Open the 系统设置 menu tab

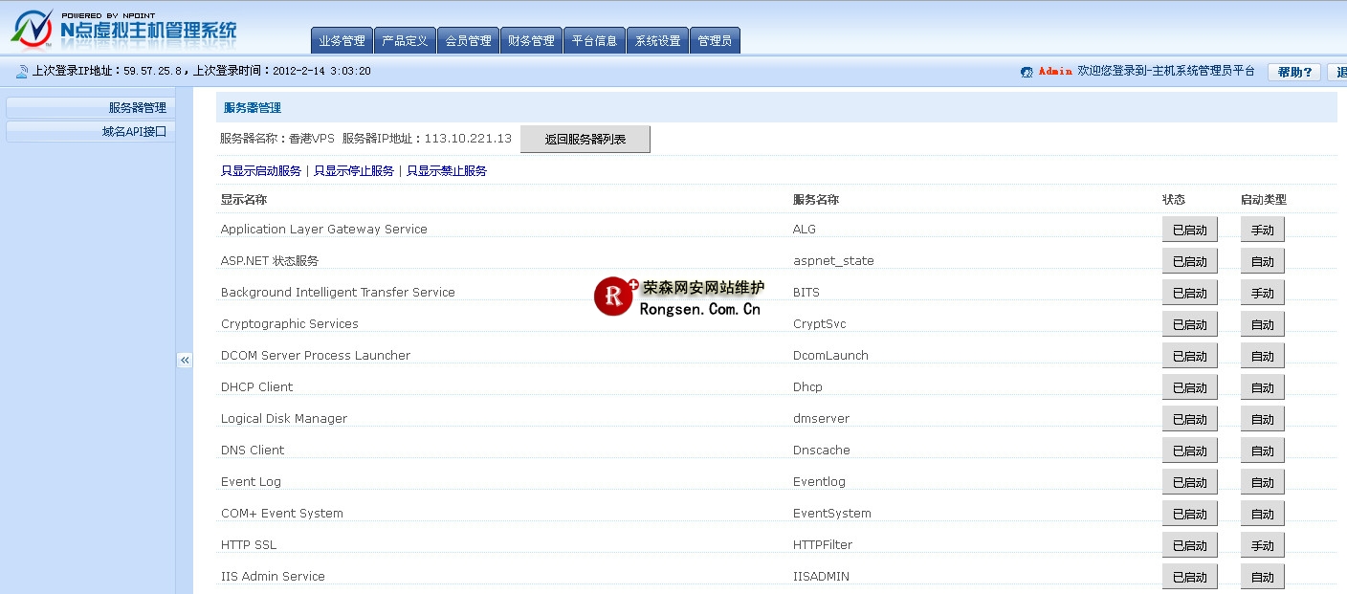coord(657,41)
